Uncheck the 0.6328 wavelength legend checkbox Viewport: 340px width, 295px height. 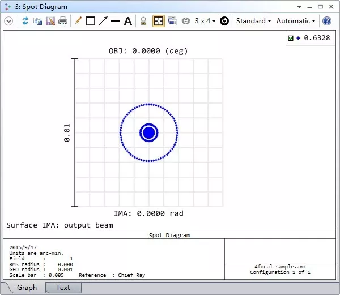point(291,39)
